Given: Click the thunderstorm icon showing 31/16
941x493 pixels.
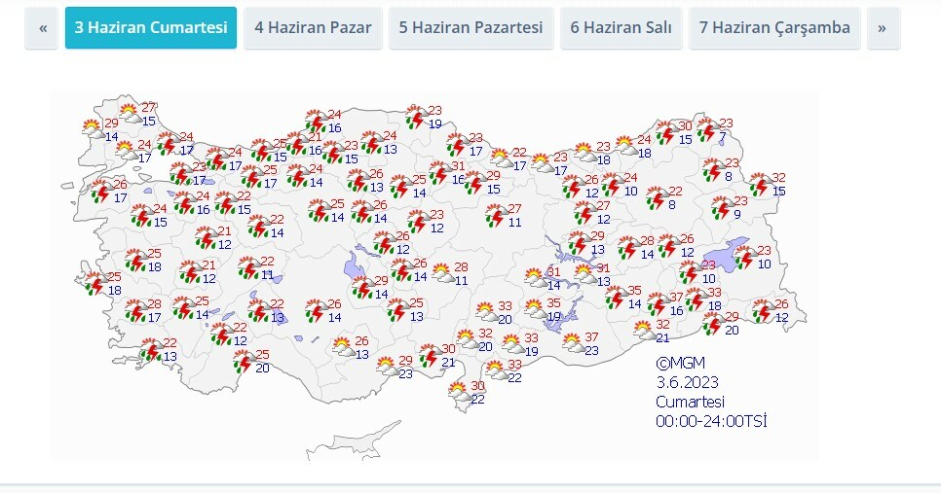Looking at the screenshot, I should (x=439, y=172).
